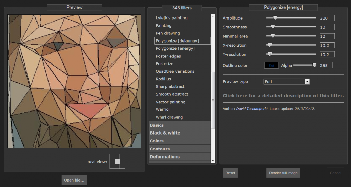Click the filter list scroll up arrow

click(213, 16)
